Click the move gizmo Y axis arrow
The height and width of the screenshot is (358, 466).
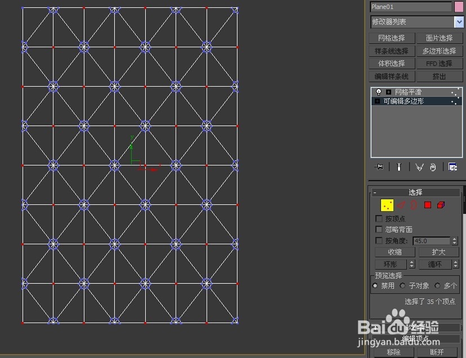pos(131,146)
